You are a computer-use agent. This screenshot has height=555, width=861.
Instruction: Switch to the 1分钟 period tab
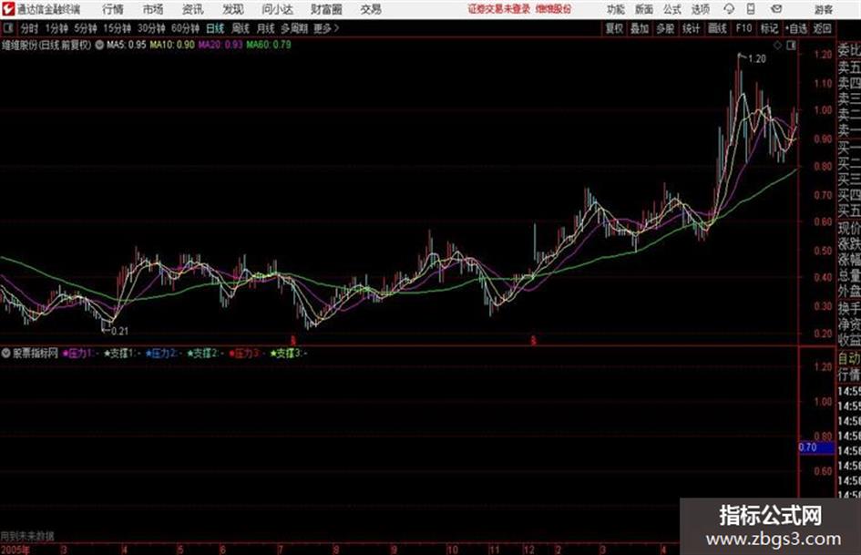coord(56,28)
